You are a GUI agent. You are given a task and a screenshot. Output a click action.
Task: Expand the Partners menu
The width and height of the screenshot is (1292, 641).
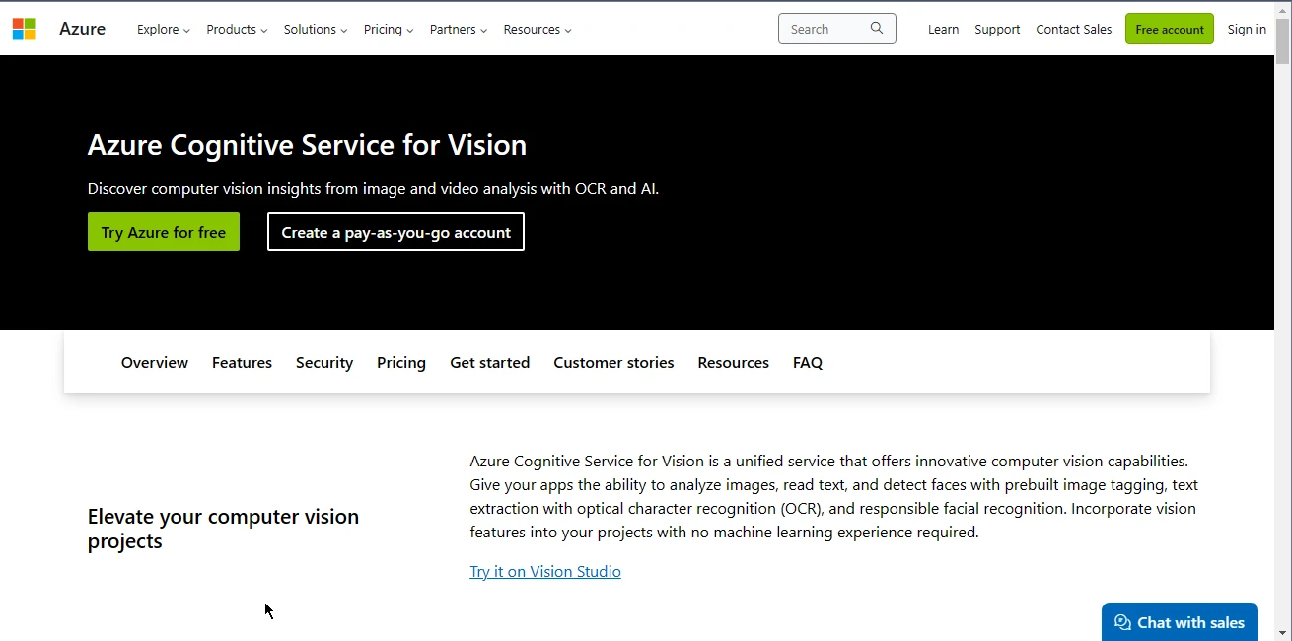click(458, 30)
